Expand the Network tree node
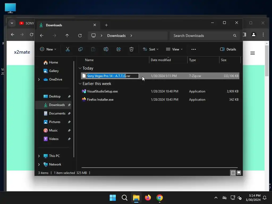 39,164
